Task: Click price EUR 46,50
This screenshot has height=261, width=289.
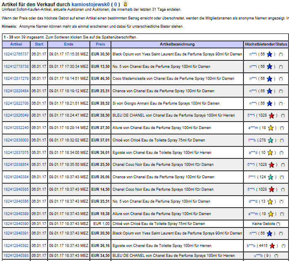Action: [100, 79]
